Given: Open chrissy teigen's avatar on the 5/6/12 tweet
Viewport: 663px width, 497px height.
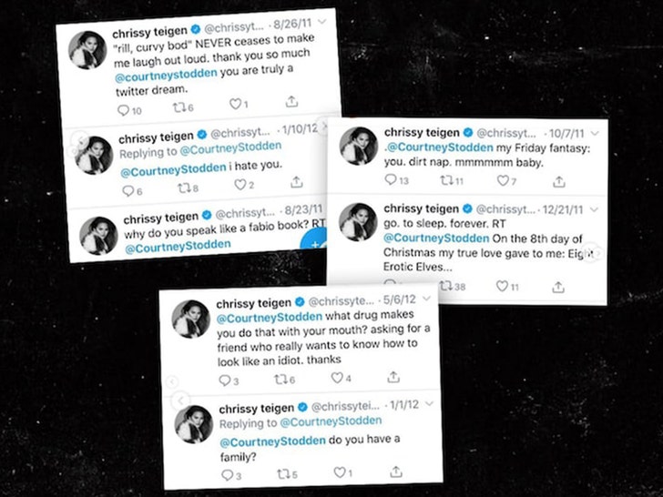Looking at the screenshot, I should (x=190, y=319).
